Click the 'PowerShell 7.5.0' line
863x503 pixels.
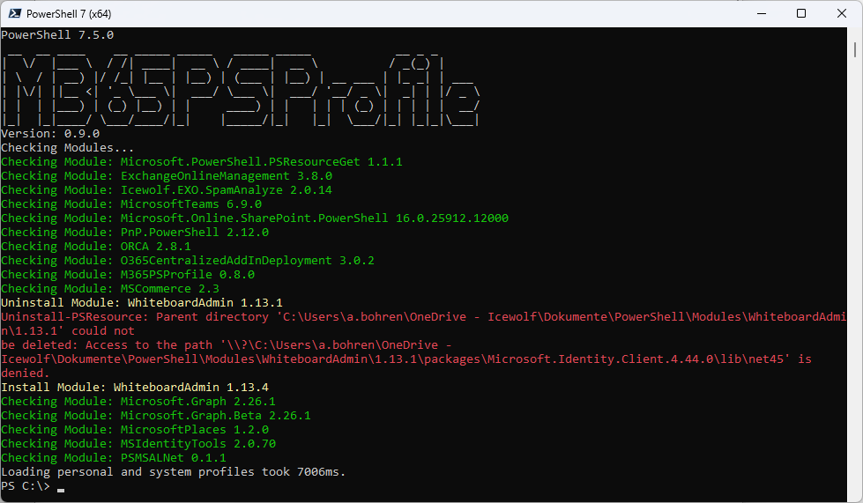[x=57, y=35]
